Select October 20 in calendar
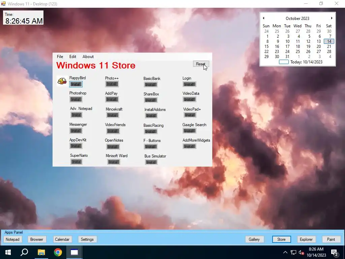The height and width of the screenshot is (259, 345). tap(319, 47)
